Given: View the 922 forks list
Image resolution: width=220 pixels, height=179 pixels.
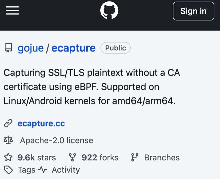Looking at the screenshot, I should click(x=100, y=157).
